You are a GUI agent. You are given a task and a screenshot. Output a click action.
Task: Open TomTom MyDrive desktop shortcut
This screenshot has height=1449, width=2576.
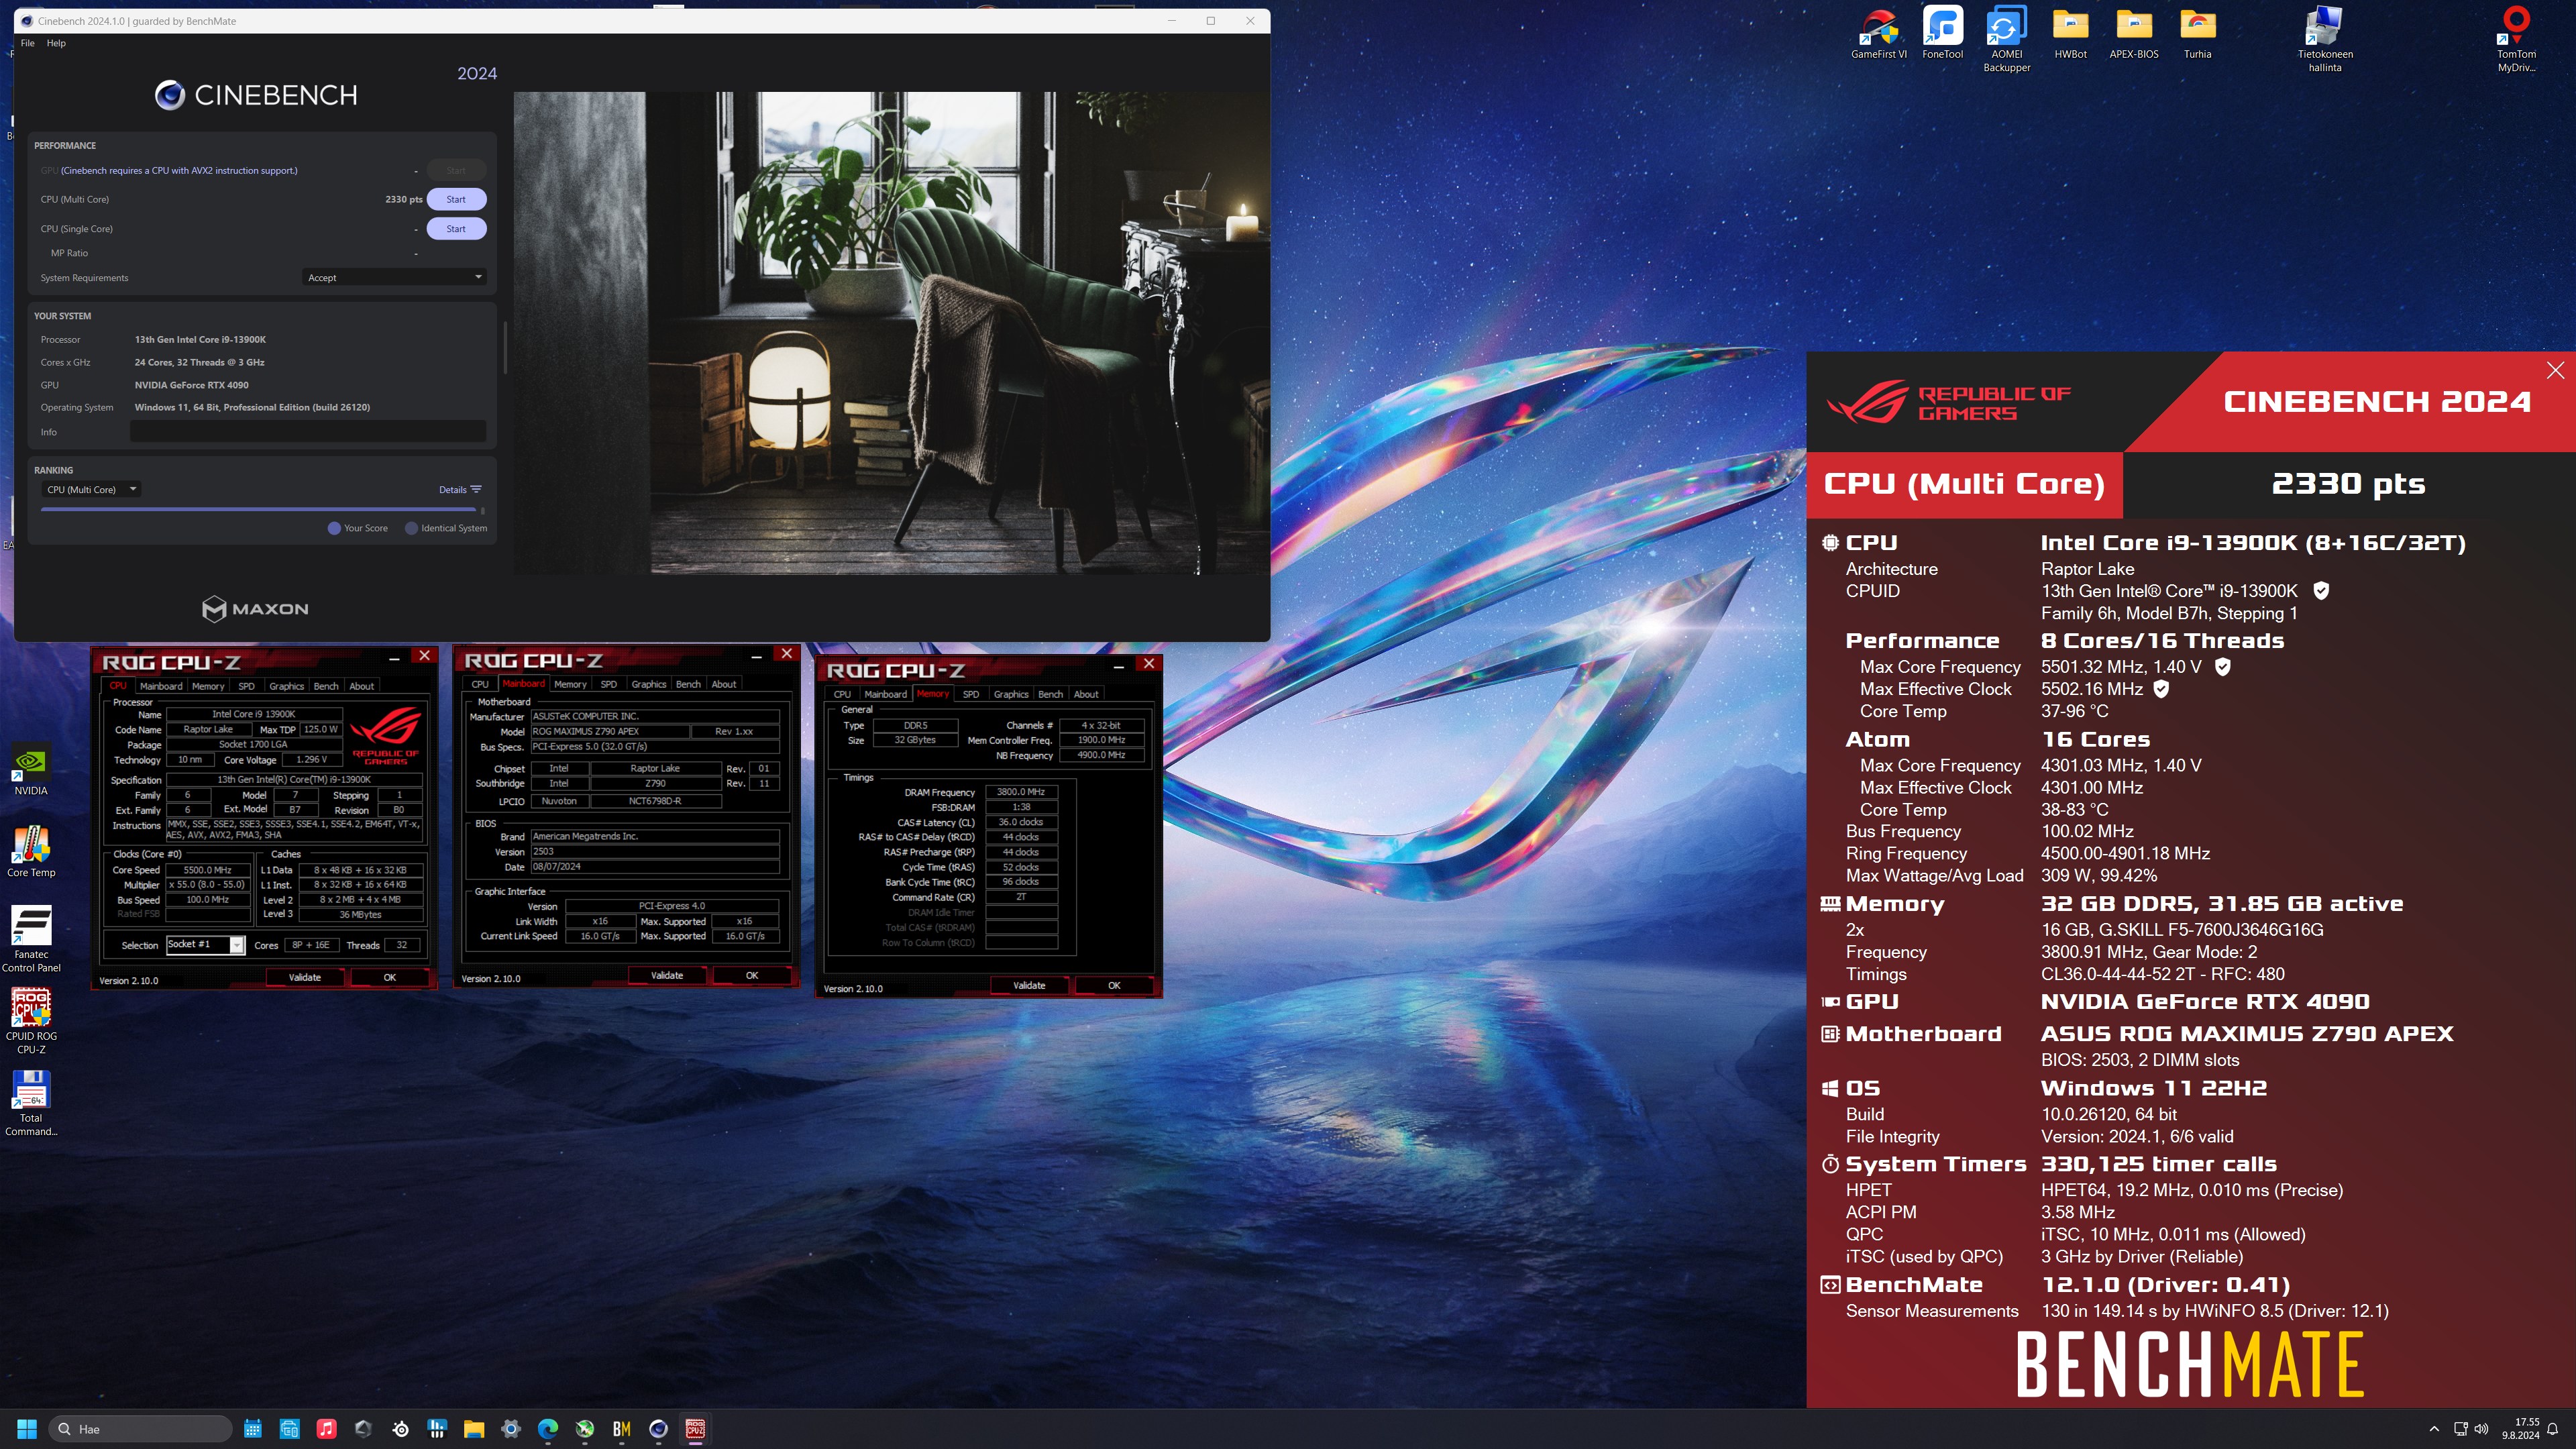(x=2515, y=40)
